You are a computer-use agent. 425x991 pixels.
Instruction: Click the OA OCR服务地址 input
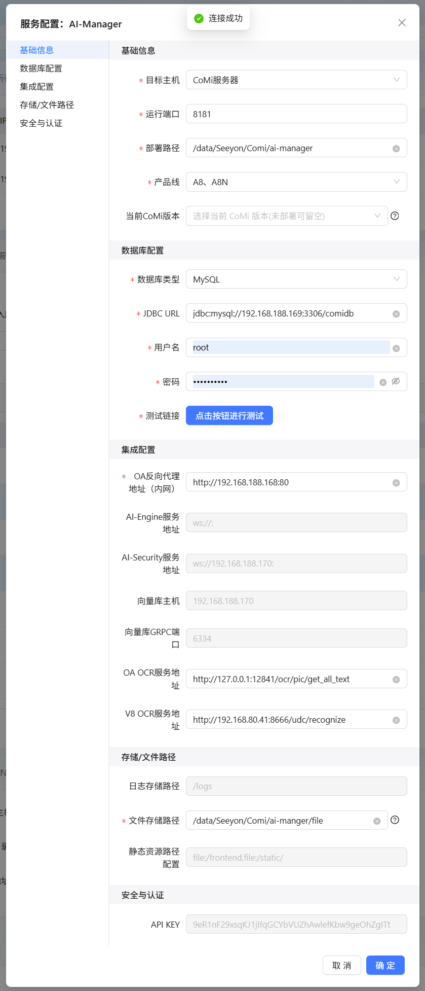click(296, 679)
